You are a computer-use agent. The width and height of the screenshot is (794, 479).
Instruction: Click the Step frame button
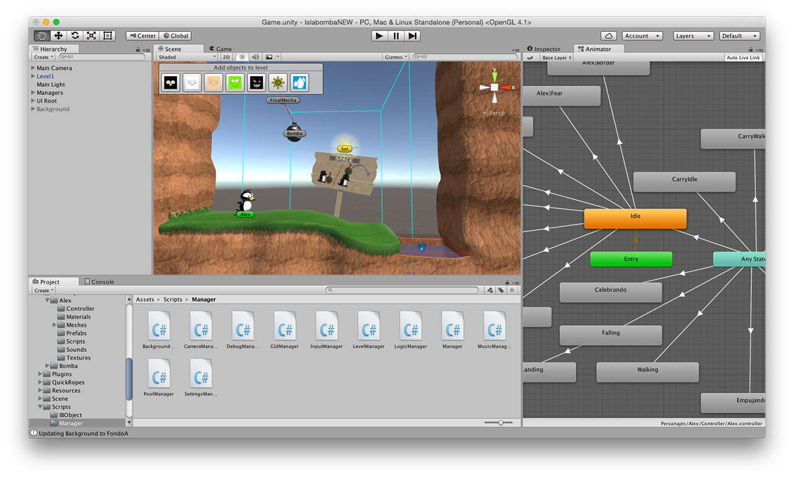point(413,36)
